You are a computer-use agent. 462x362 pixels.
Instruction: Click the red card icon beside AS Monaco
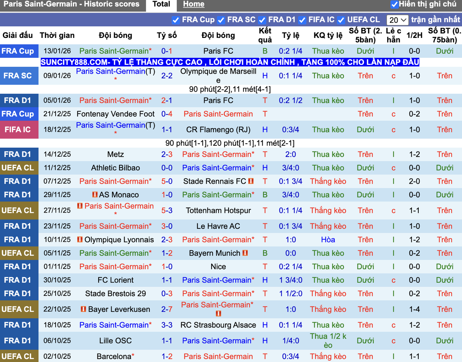coord(95,195)
